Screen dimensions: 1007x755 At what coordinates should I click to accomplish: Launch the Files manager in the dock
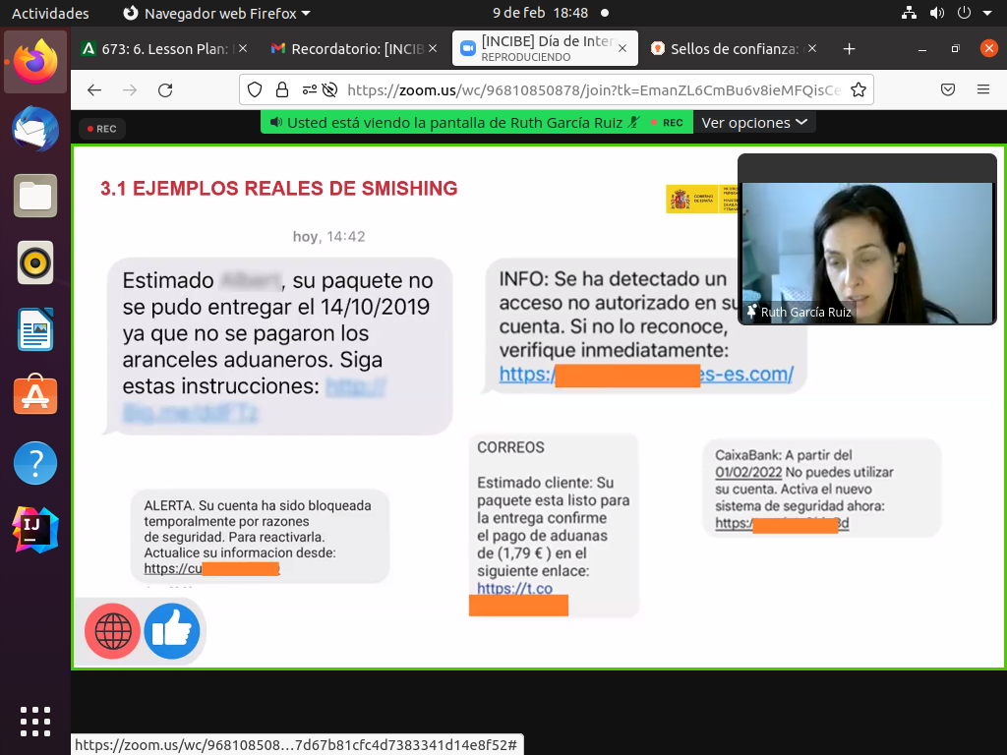point(35,196)
